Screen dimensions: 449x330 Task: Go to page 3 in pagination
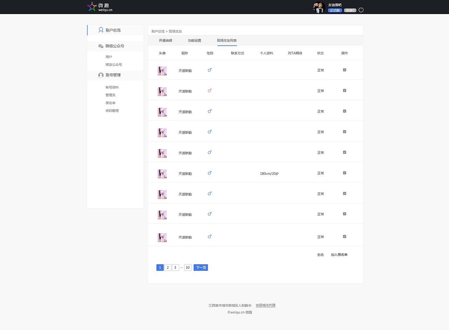tap(175, 268)
